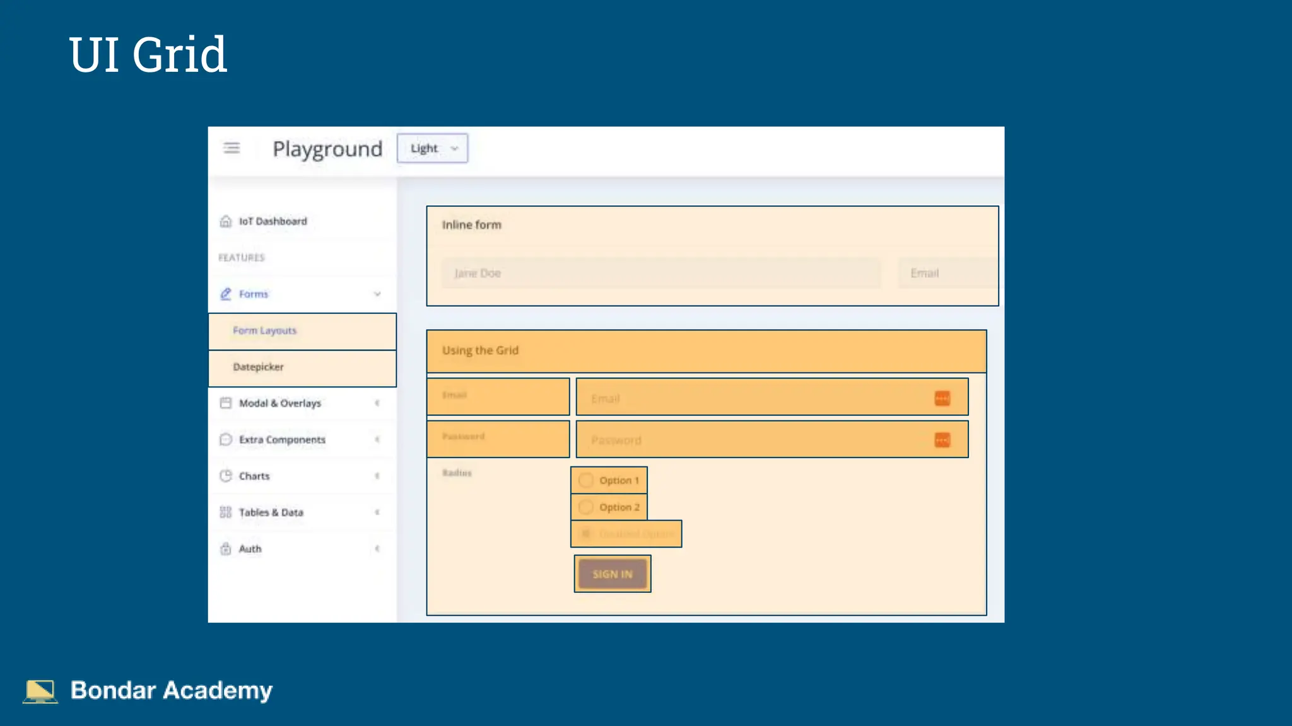This screenshot has width=1292, height=726.
Task: Click the Modal & Overlays icon
Action: tap(226, 403)
